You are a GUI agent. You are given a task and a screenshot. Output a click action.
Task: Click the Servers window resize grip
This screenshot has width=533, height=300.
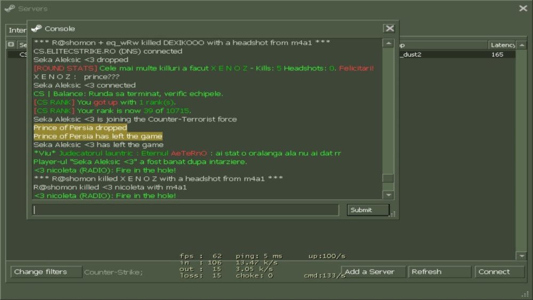point(526,294)
